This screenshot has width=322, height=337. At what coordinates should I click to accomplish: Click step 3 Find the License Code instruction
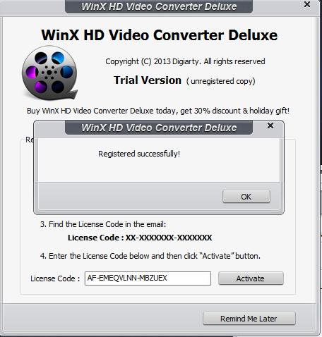point(103,224)
